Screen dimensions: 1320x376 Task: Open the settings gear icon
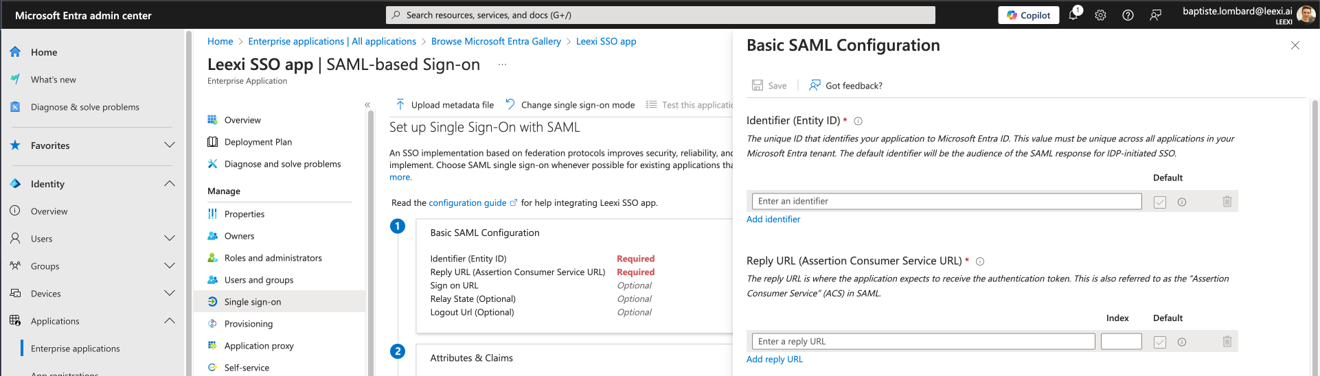coord(1100,15)
